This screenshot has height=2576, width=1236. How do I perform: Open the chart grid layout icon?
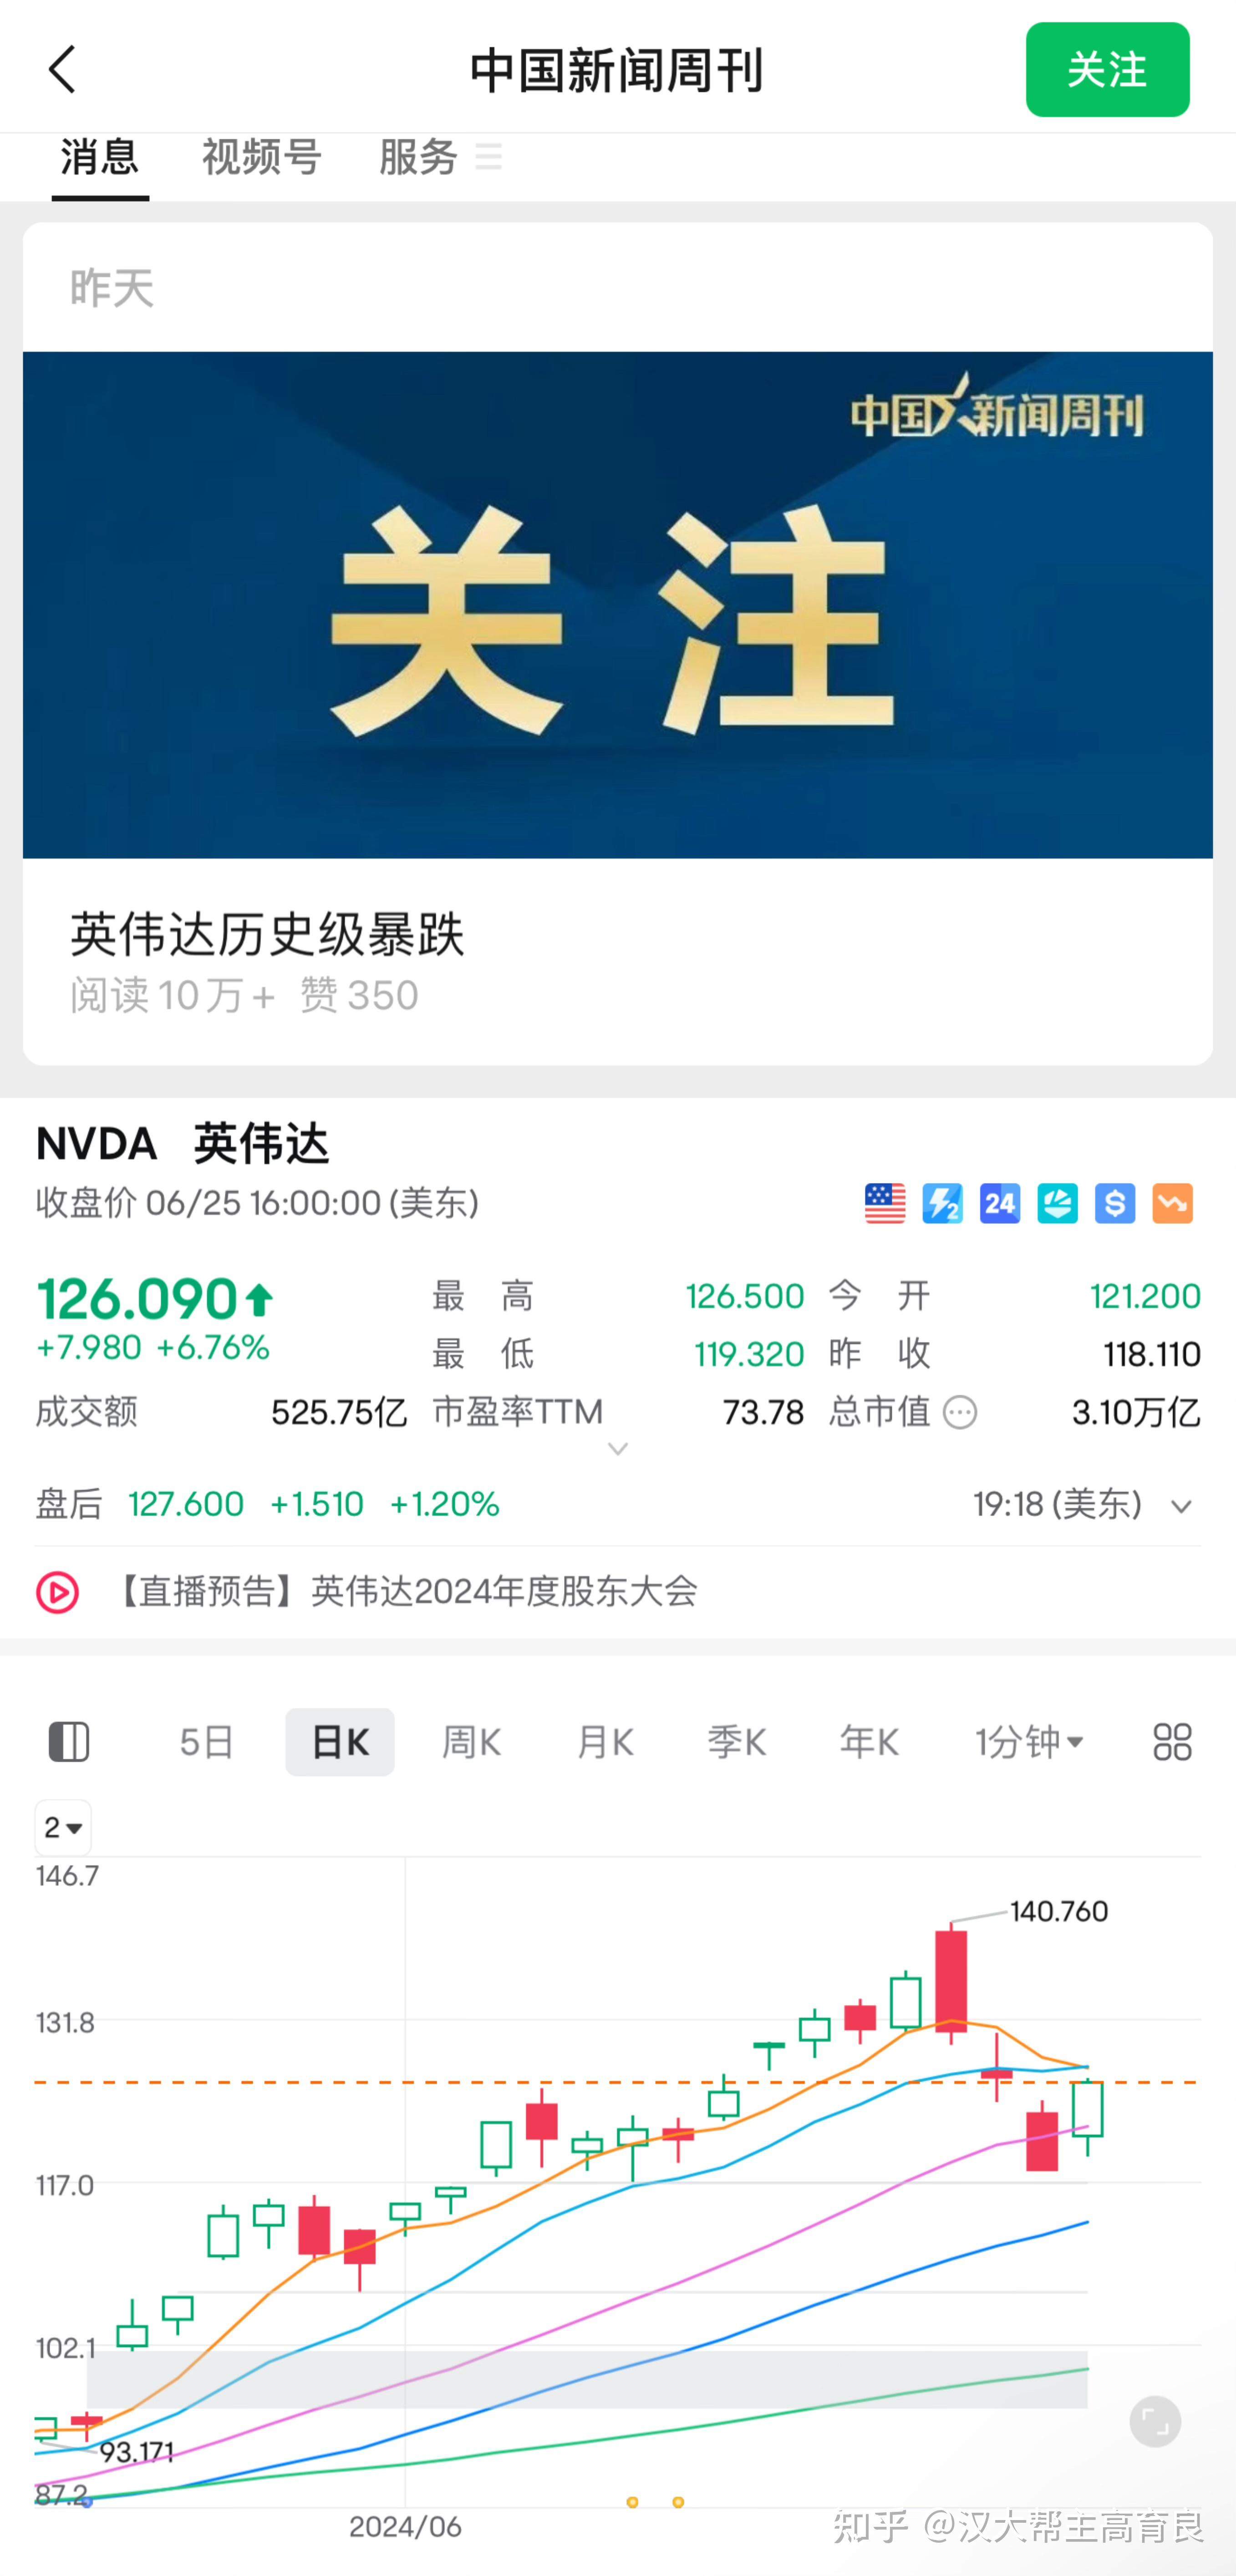point(1172,1742)
